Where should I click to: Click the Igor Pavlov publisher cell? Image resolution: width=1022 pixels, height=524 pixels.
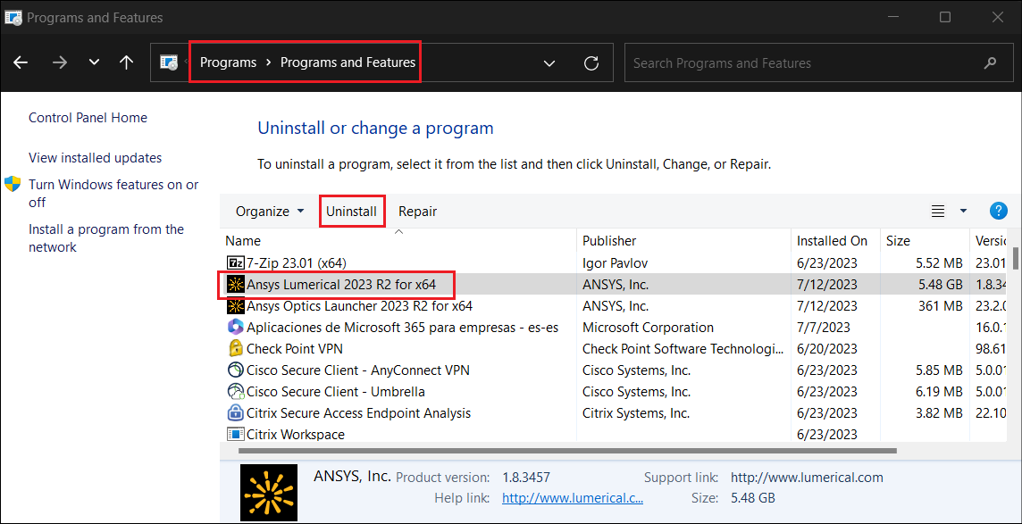click(x=616, y=263)
